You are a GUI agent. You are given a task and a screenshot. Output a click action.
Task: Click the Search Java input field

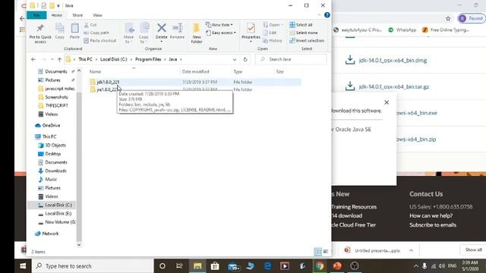(x=291, y=59)
